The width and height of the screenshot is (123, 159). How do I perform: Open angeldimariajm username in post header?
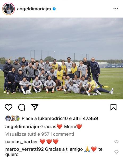[34, 9]
